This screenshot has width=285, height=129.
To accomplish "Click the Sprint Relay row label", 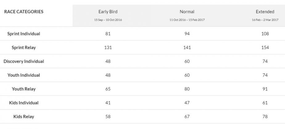I will (24, 48).
